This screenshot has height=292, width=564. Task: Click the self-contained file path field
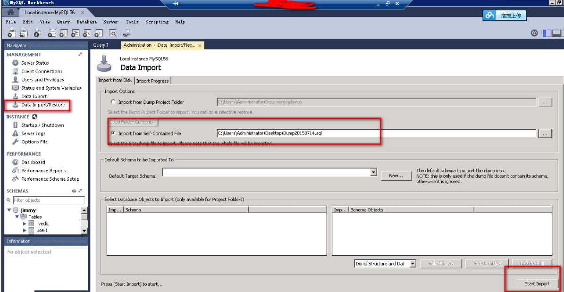(377, 133)
